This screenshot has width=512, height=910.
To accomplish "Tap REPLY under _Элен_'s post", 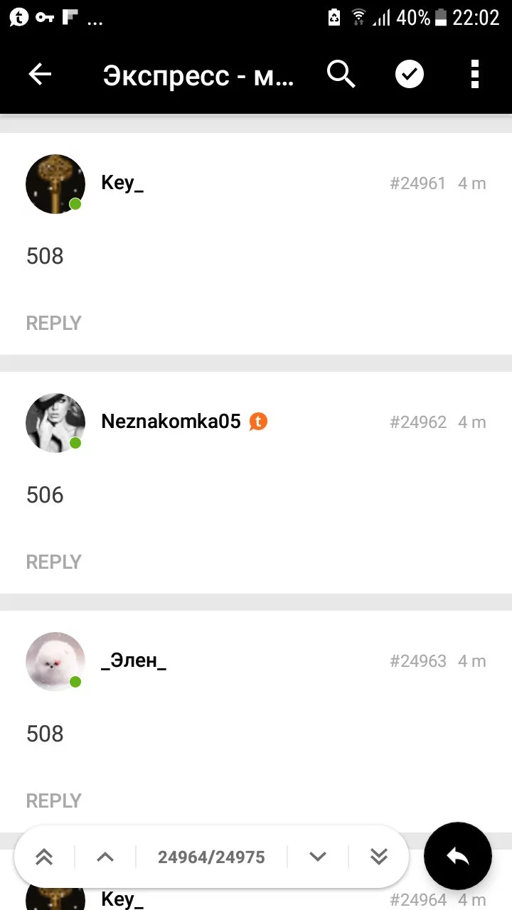I will coord(54,801).
